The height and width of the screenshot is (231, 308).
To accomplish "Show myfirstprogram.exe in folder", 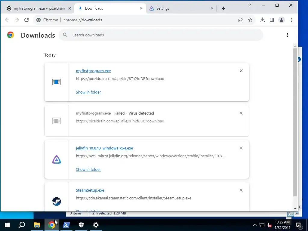I will 88,92.
